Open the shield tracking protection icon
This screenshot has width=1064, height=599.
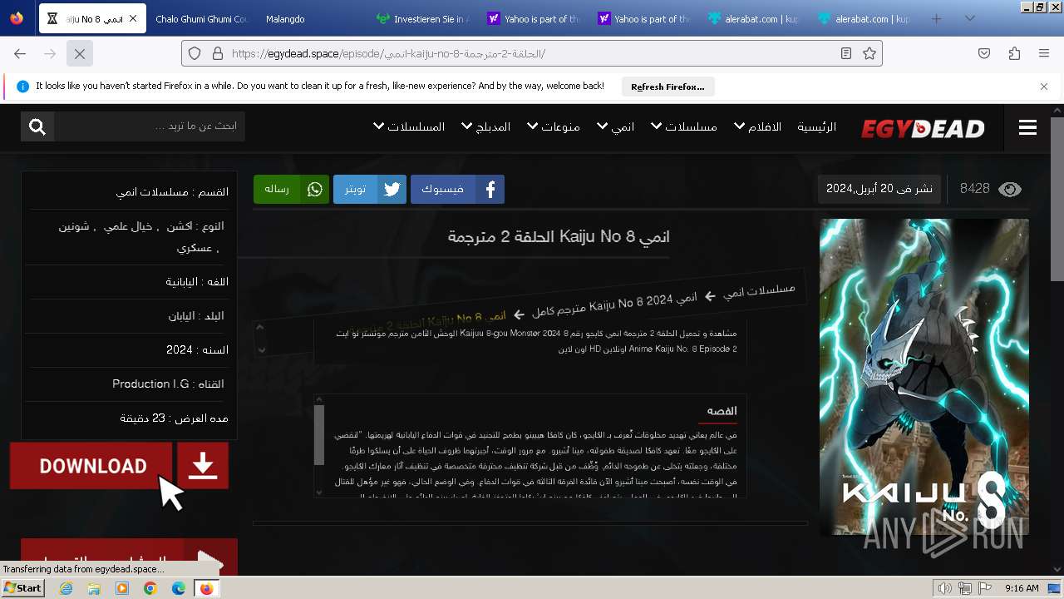(x=195, y=53)
